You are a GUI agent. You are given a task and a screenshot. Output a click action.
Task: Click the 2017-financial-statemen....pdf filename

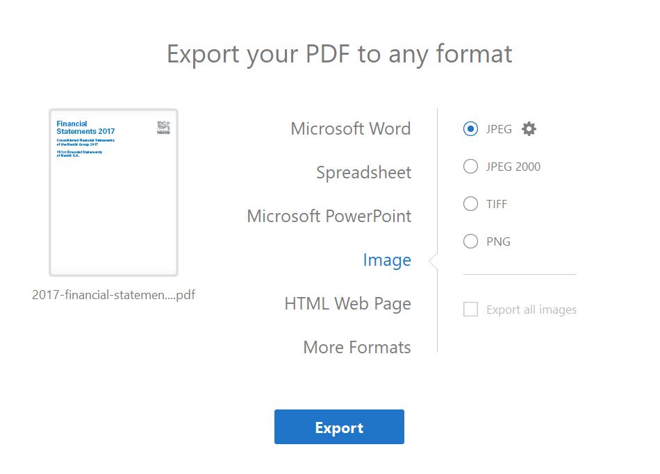pyautogui.click(x=113, y=295)
